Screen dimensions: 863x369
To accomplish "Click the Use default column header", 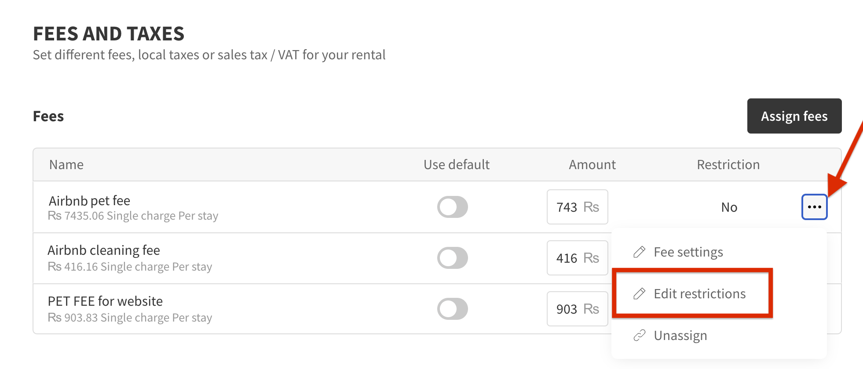I will click(x=457, y=165).
